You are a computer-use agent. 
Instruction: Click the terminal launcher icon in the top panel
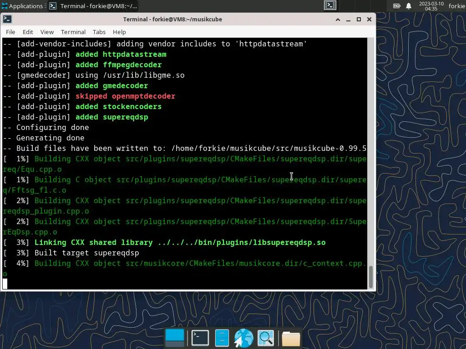[330, 5]
